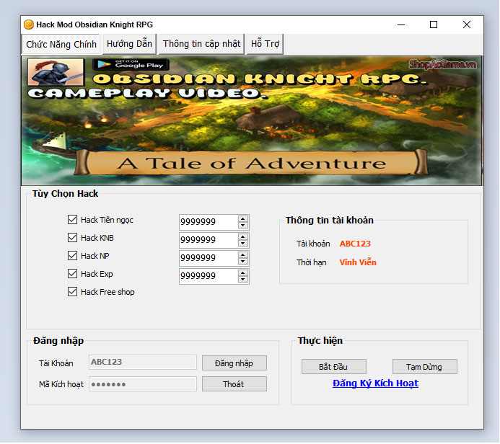The image size is (500, 444).
Task: Decrease Hack KNB value with down arrow
Action: coord(243,244)
